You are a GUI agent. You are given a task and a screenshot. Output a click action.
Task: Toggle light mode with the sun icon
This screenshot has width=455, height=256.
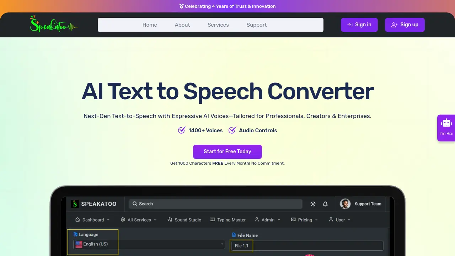click(x=313, y=204)
